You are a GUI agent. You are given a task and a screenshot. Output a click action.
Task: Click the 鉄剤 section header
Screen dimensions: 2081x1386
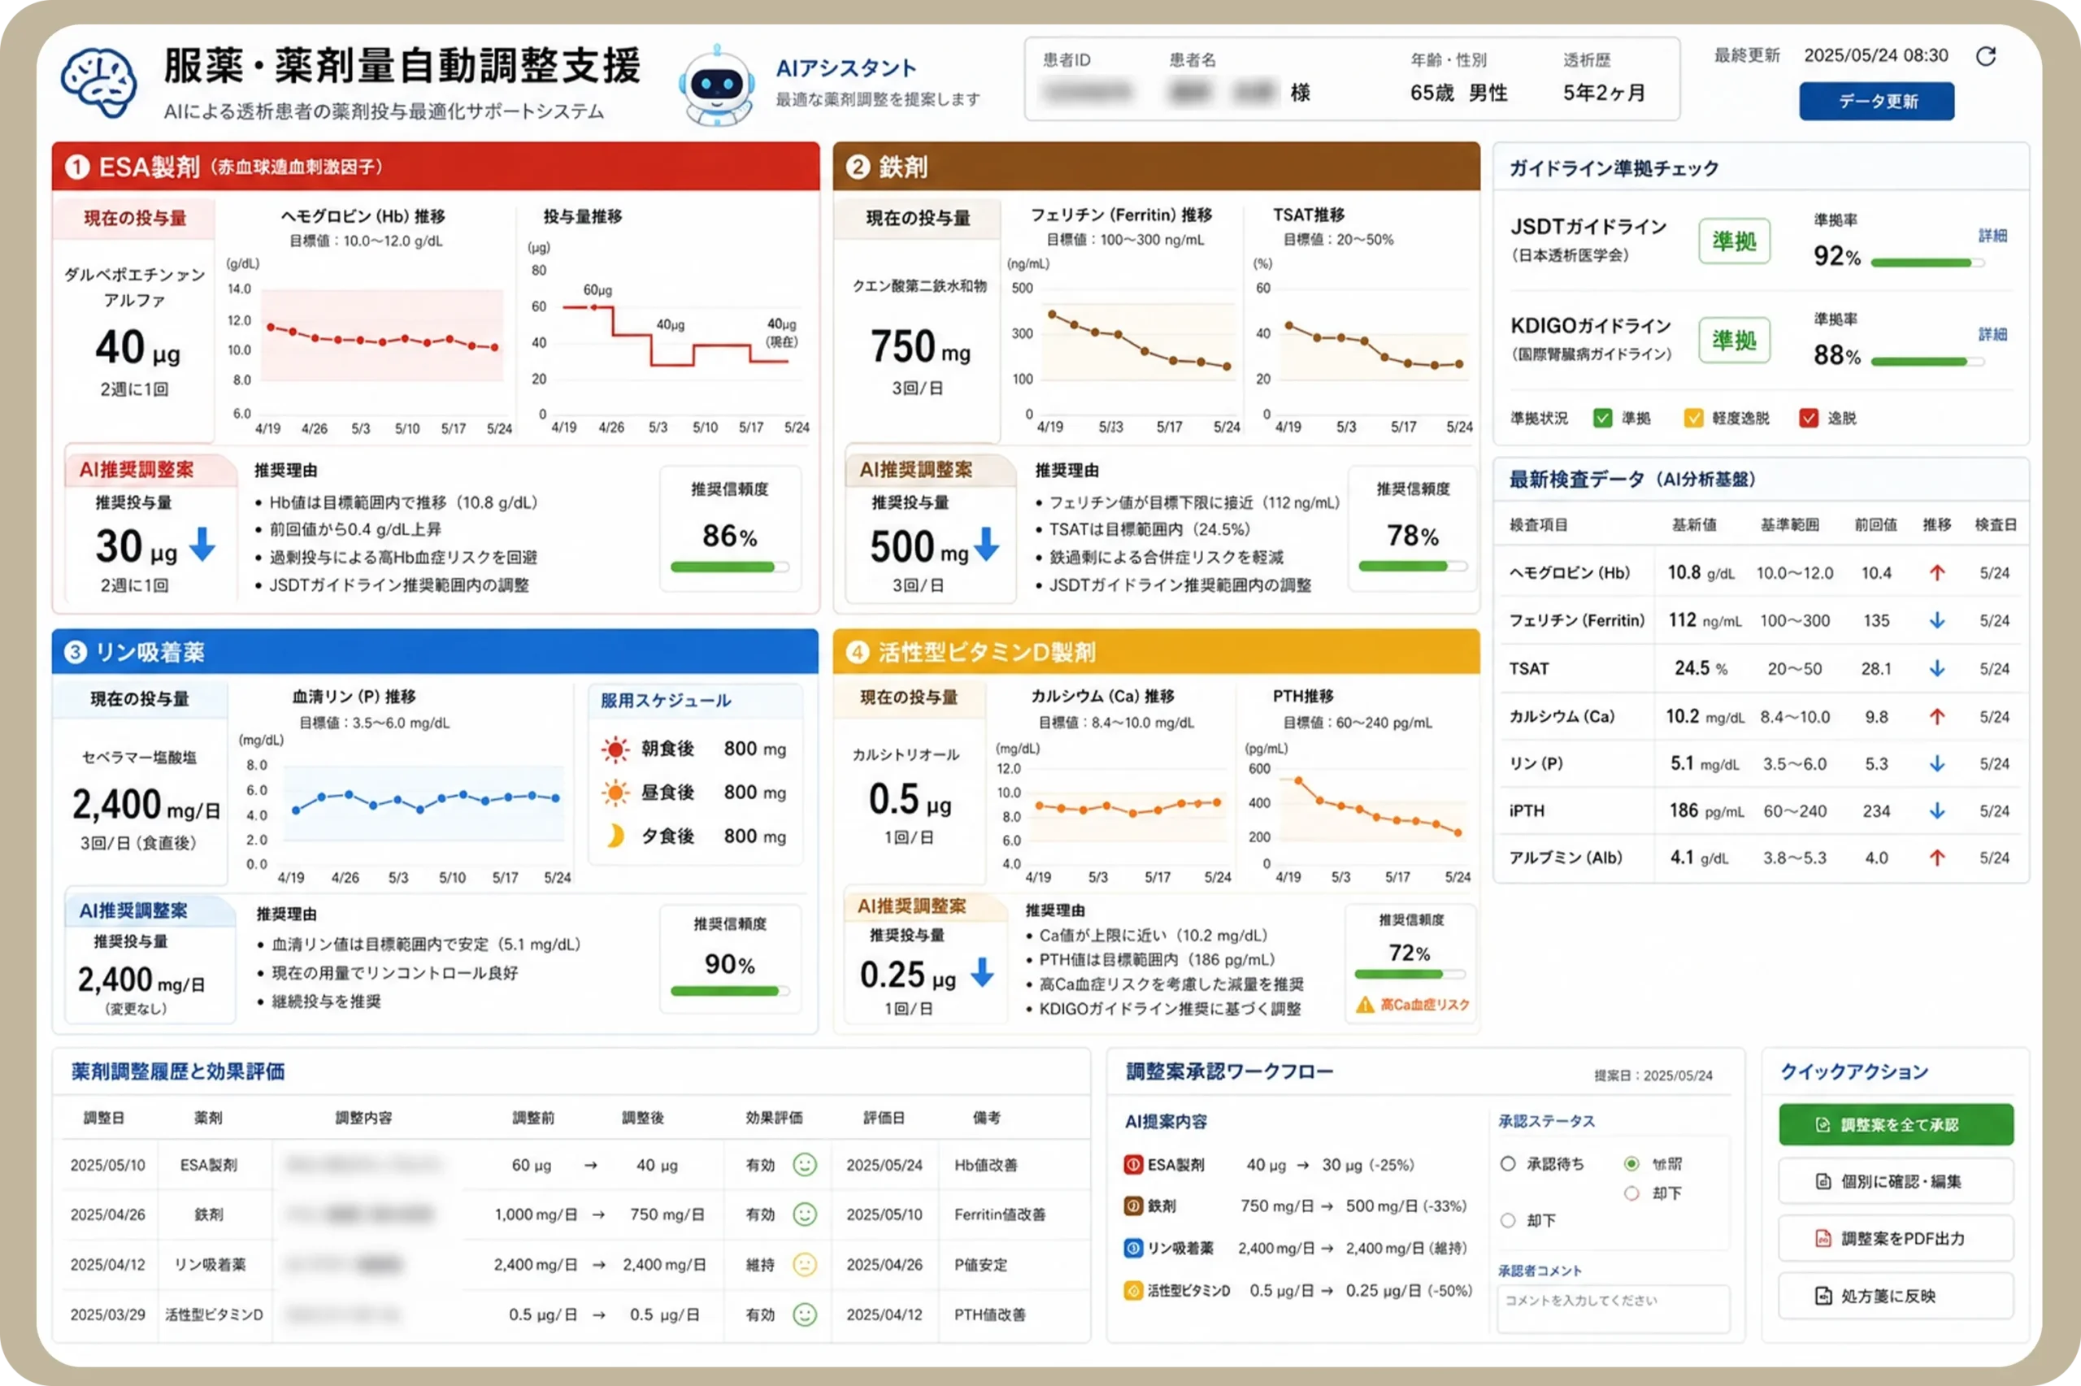pyautogui.click(x=1156, y=166)
